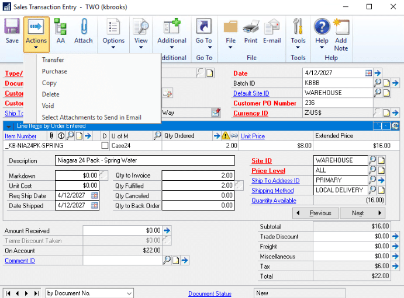This screenshot has width=404, height=298.
Task: Choose Copy from the Actions menu
Action: pos(49,83)
